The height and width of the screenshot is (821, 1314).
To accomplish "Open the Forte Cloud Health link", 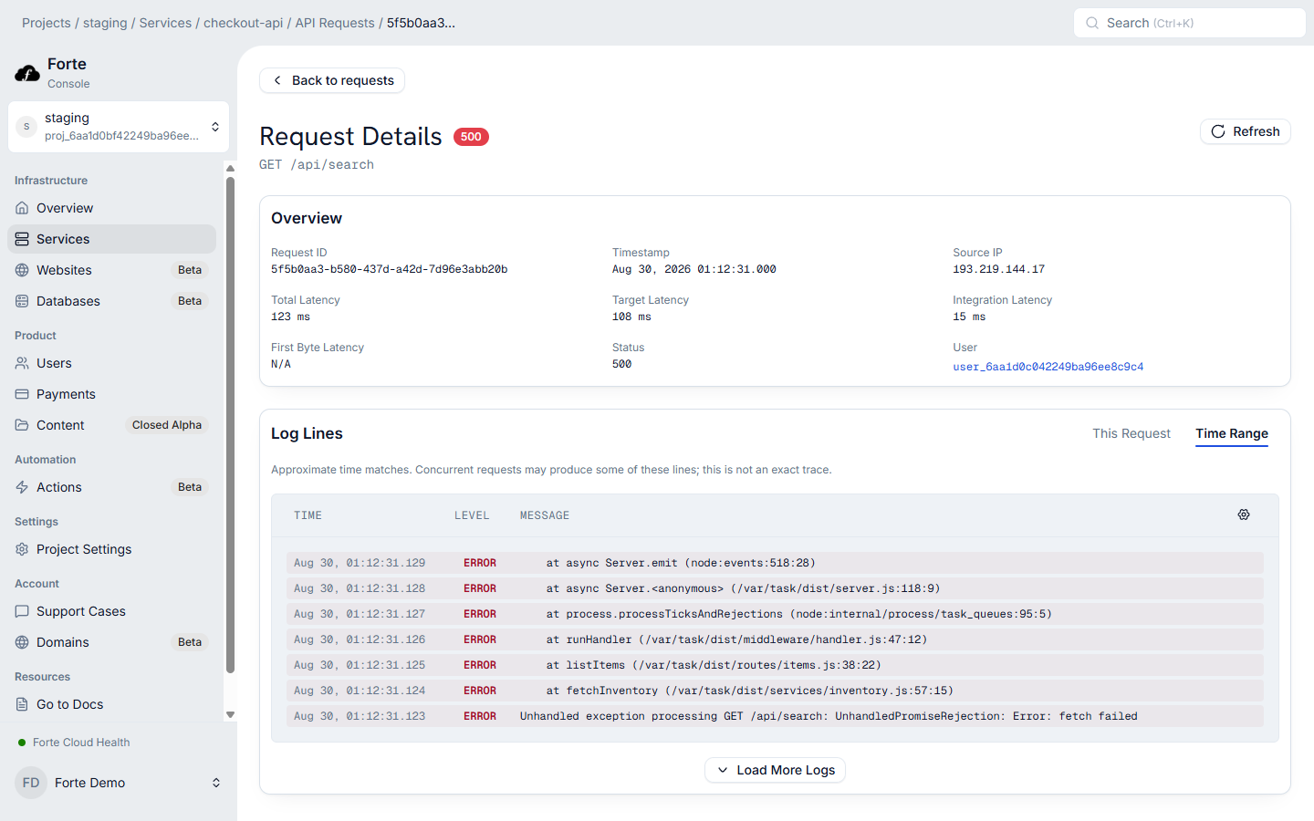I will click(81, 743).
